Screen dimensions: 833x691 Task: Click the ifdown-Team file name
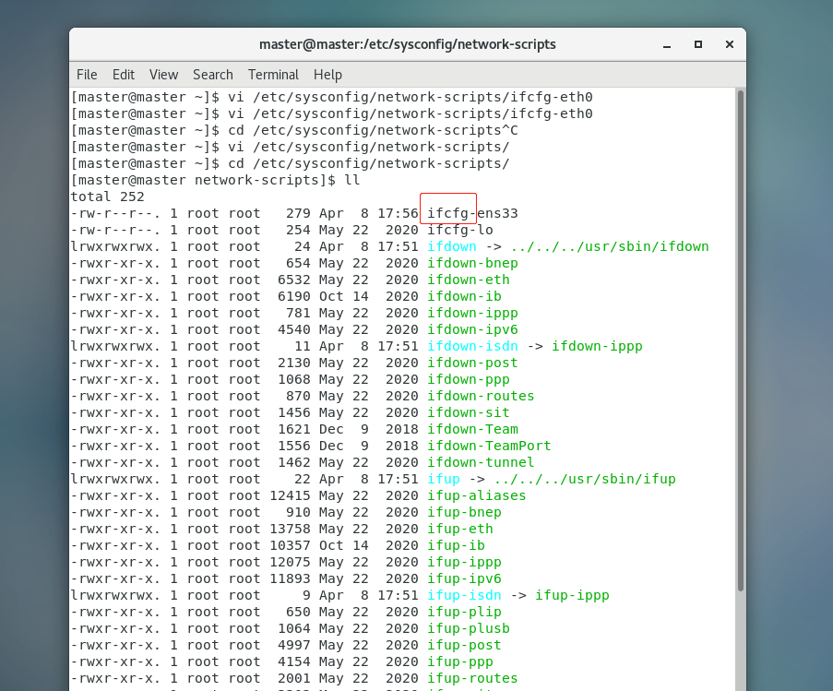click(472, 429)
